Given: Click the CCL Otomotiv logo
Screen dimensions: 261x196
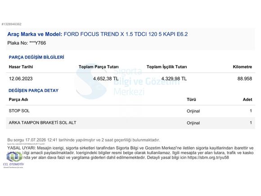Looking at the screenshot, I should click(x=13, y=160).
